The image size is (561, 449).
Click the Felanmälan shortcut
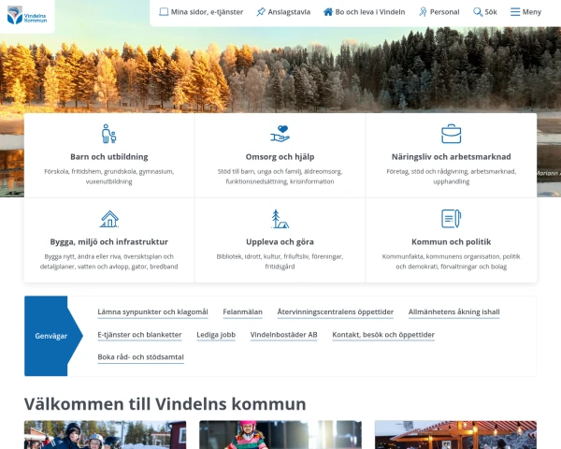[242, 311]
